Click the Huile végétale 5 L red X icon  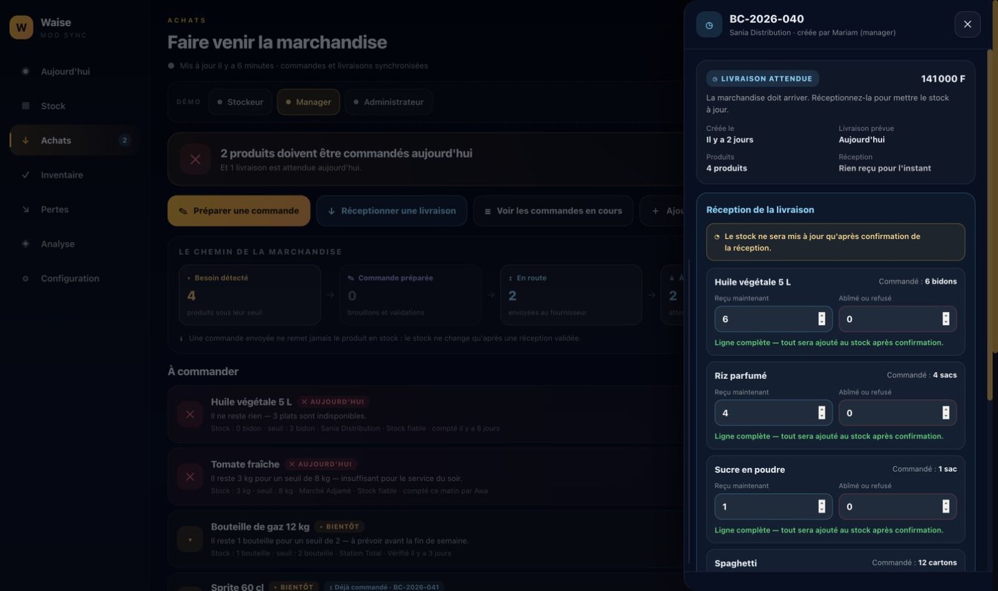pos(190,414)
